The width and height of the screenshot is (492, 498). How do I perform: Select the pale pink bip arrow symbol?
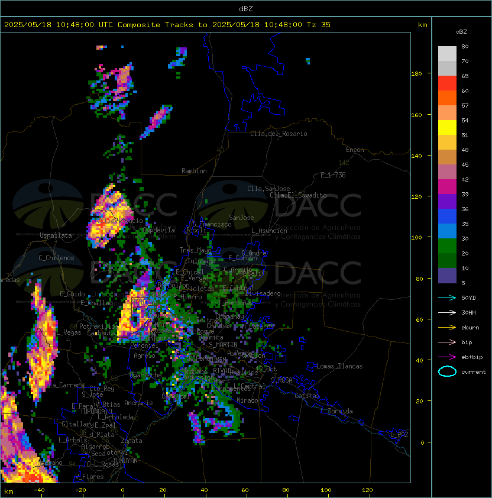click(447, 342)
